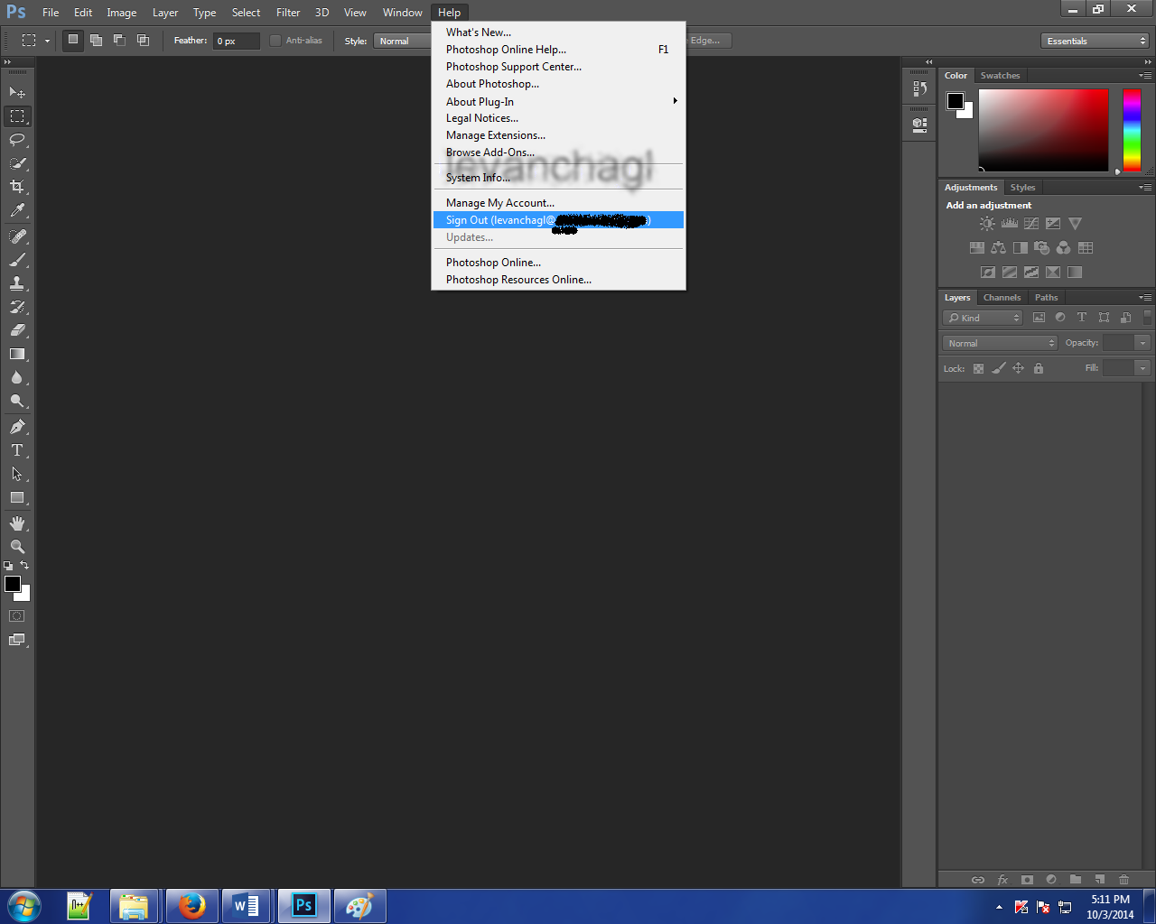Select the Clone Stamp tool
Image resolution: width=1156 pixels, height=924 pixels.
point(17,283)
